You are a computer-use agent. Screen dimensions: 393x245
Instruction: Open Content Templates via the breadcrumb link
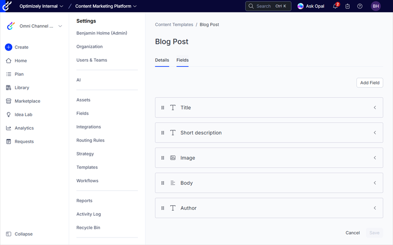[x=174, y=24]
